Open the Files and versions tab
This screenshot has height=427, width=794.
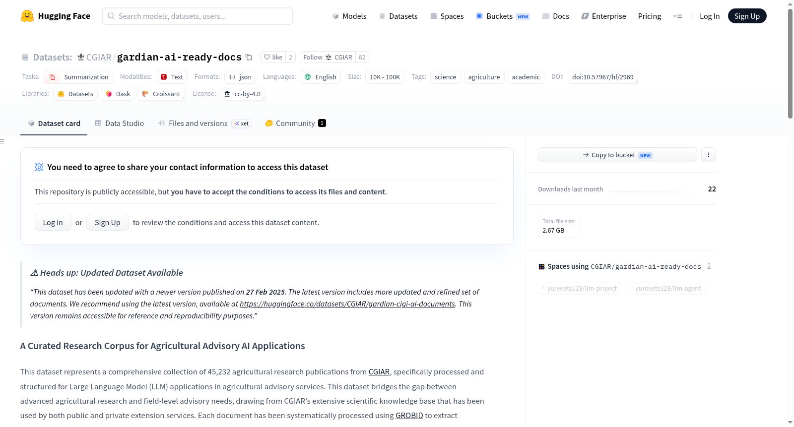point(204,123)
